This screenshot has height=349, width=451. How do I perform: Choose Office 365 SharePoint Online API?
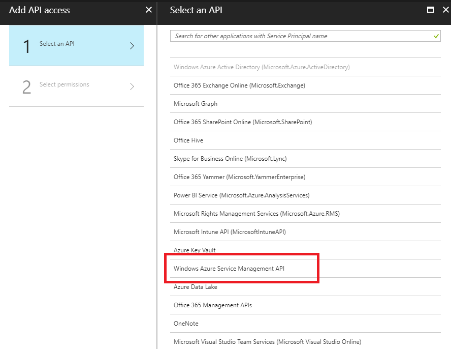pos(305,122)
